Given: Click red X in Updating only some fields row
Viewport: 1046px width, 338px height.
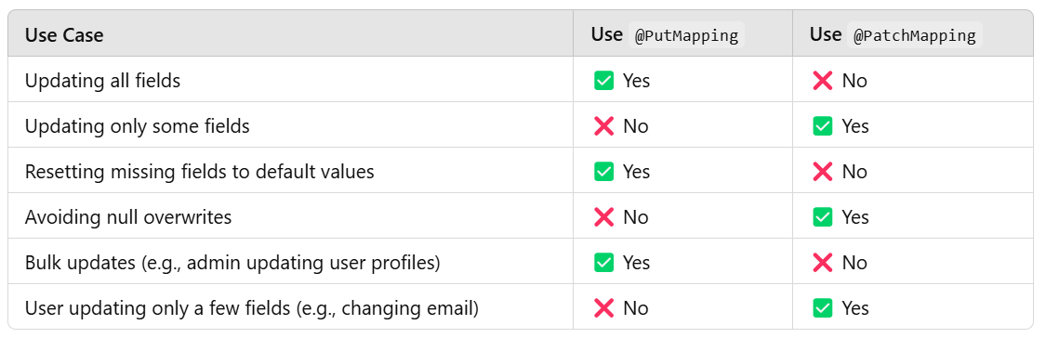Looking at the screenshot, I should [603, 126].
